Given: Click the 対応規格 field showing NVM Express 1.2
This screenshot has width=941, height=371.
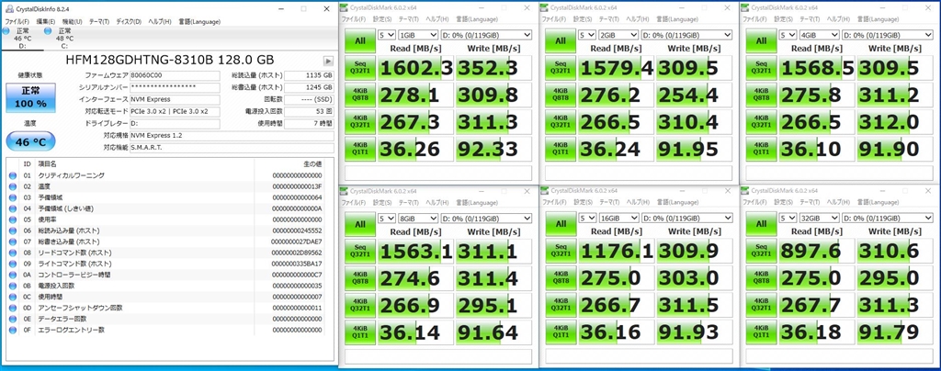Looking at the screenshot, I should point(232,136).
